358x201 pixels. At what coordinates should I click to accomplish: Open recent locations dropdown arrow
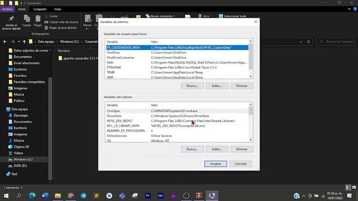tap(18, 42)
